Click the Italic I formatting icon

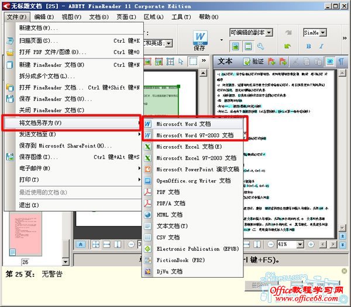pos(321,46)
